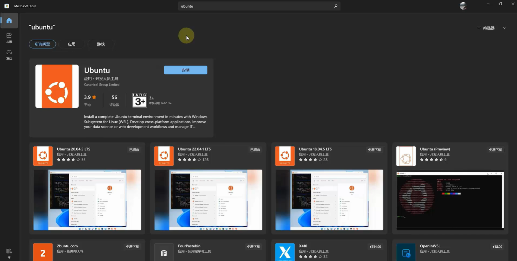
Task: Switch filter to 游戏 only
Action: [101, 44]
